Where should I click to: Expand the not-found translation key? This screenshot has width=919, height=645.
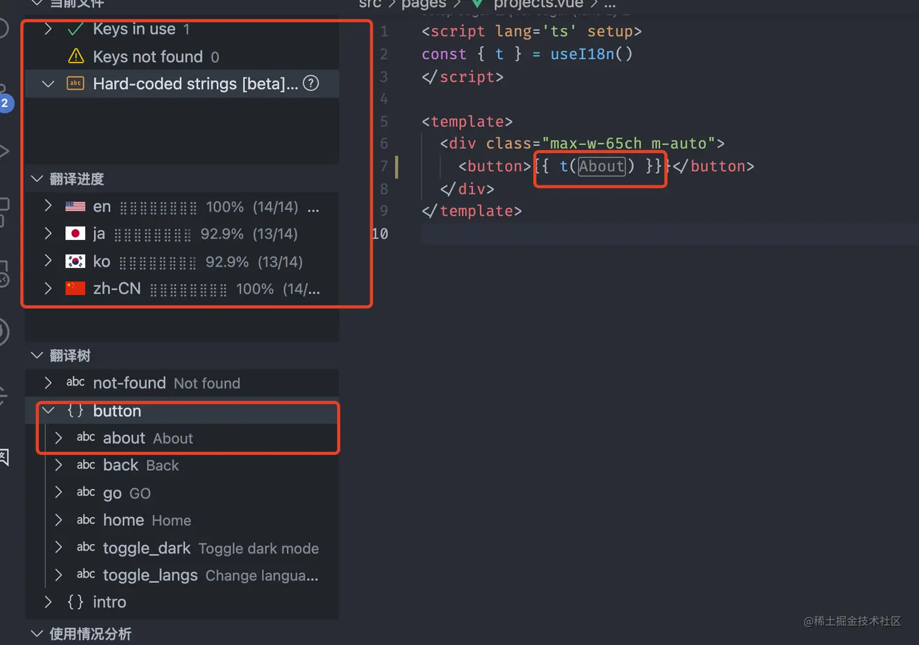(48, 383)
